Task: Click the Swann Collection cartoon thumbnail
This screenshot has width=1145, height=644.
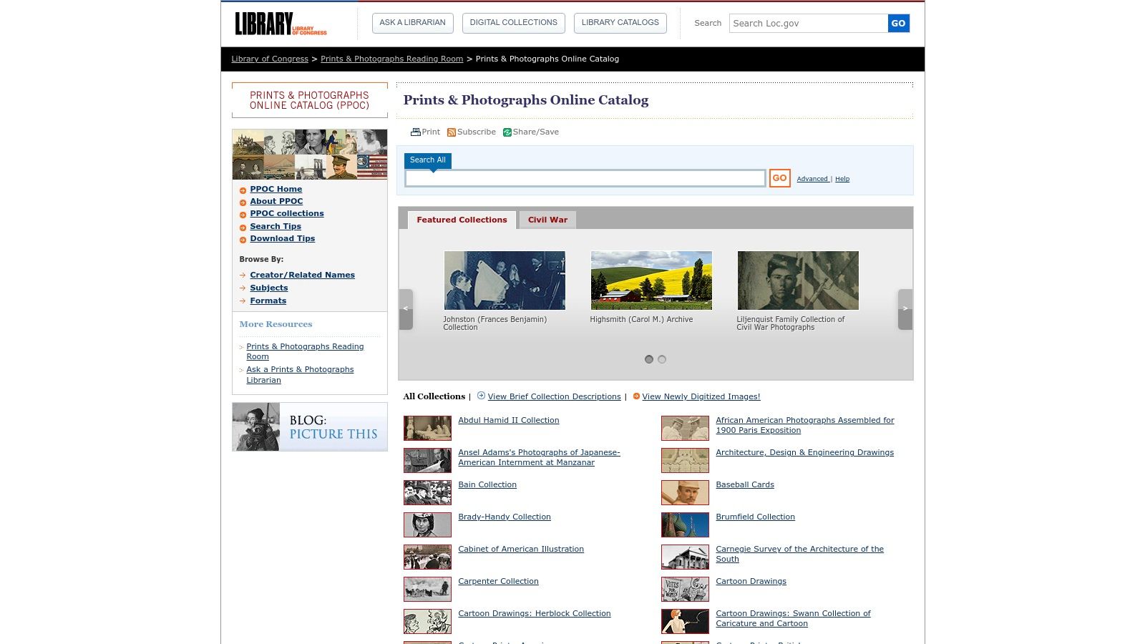Action: [x=685, y=621]
